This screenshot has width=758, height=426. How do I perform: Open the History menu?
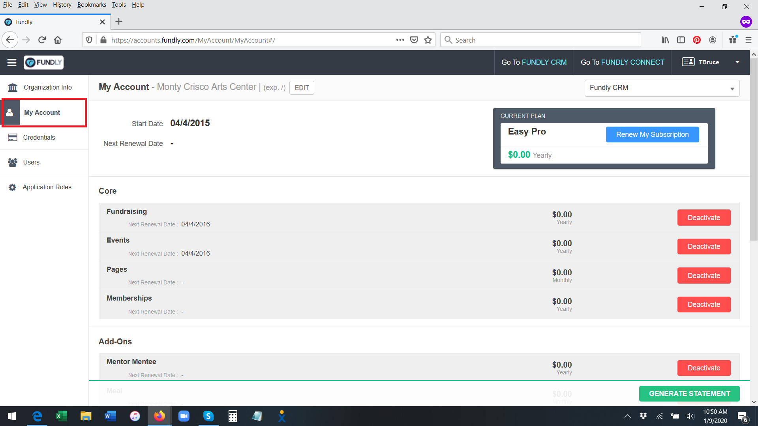(x=62, y=5)
